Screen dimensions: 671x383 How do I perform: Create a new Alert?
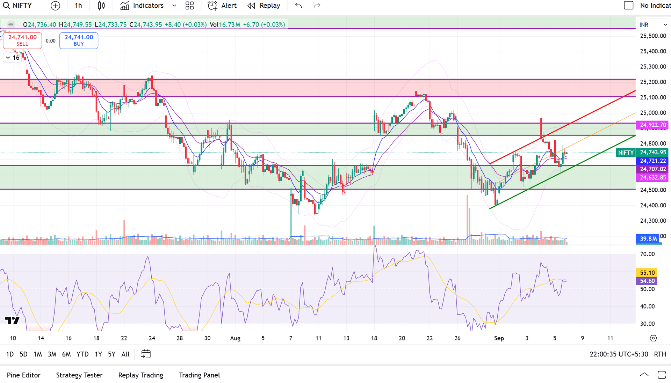click(222, 6)
